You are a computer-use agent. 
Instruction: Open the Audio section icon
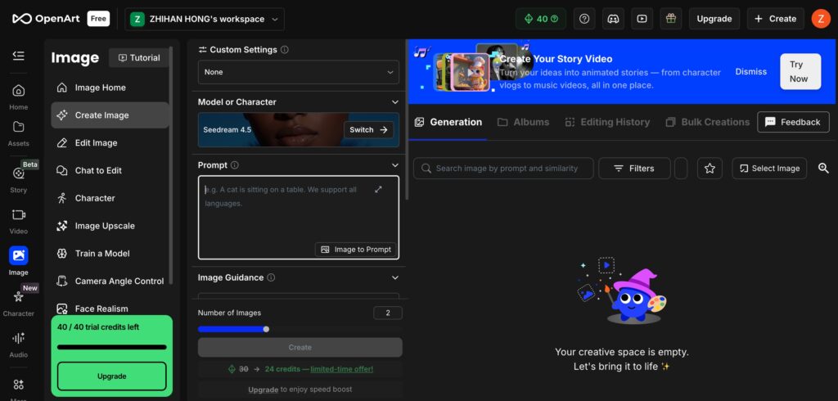click(18, 344)
